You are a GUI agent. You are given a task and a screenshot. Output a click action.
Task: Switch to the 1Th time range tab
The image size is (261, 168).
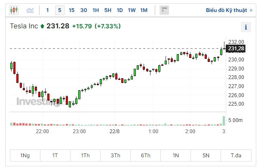click(85, 156)
